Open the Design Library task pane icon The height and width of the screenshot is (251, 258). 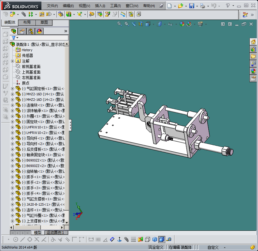click(253, 49)
